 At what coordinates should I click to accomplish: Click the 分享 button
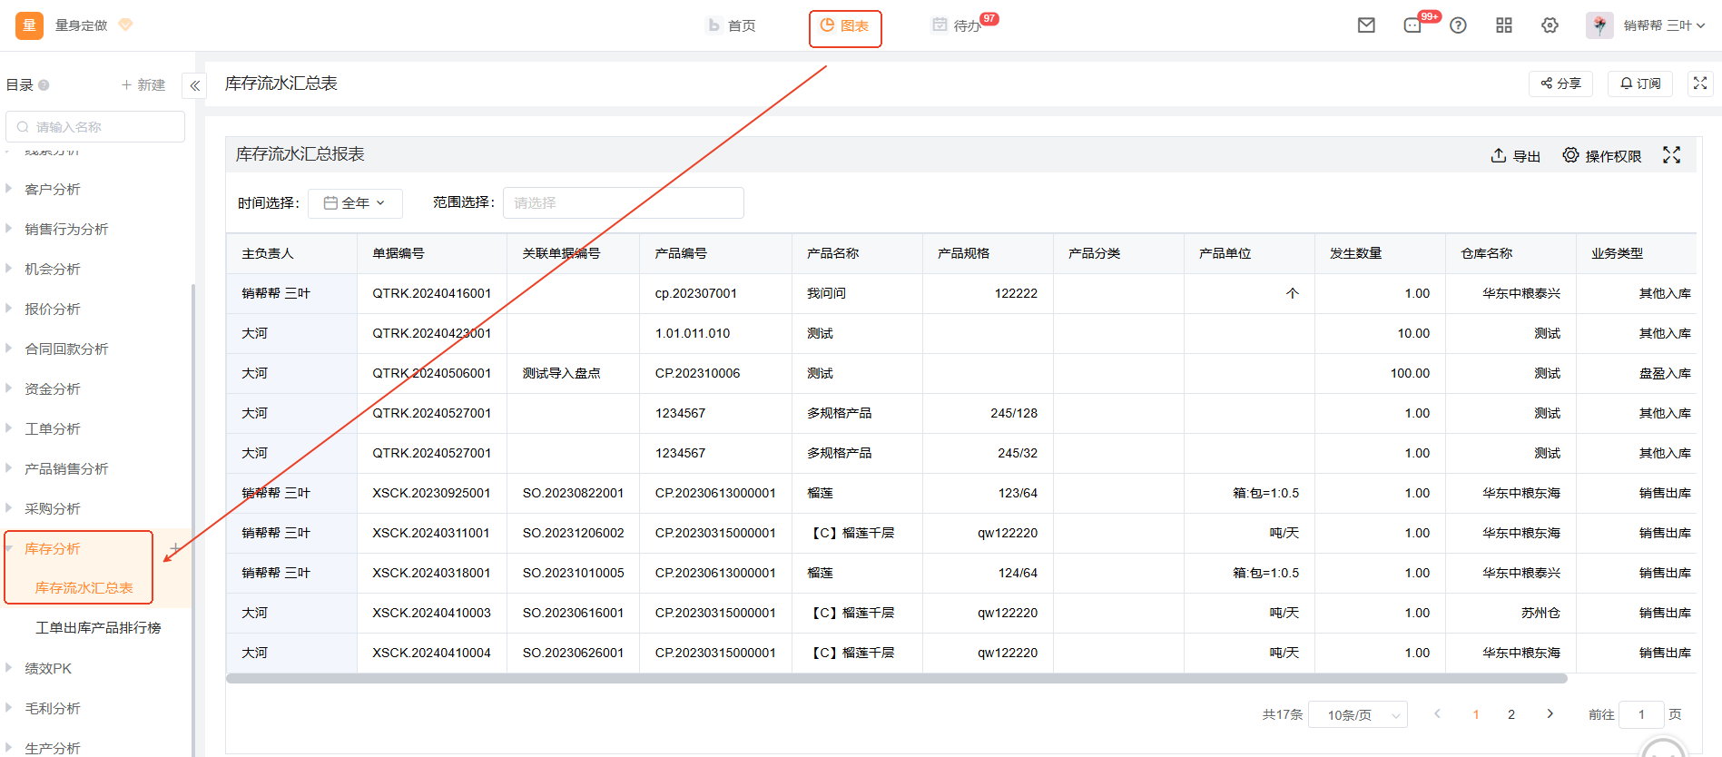(x=1560, y=84)
